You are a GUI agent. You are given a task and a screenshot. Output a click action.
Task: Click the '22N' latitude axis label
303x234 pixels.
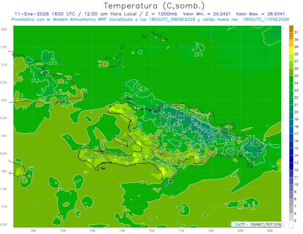pyautogui.click(x=4, y=29)
